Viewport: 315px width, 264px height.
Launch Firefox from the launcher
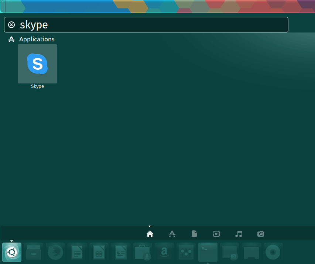click(55, 252)
